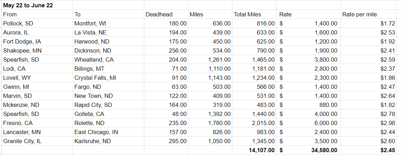Viewport: 401px width, 156px height.
Task: Select the 'Dickinson, ND' destination cell
Action: [93, 50]
